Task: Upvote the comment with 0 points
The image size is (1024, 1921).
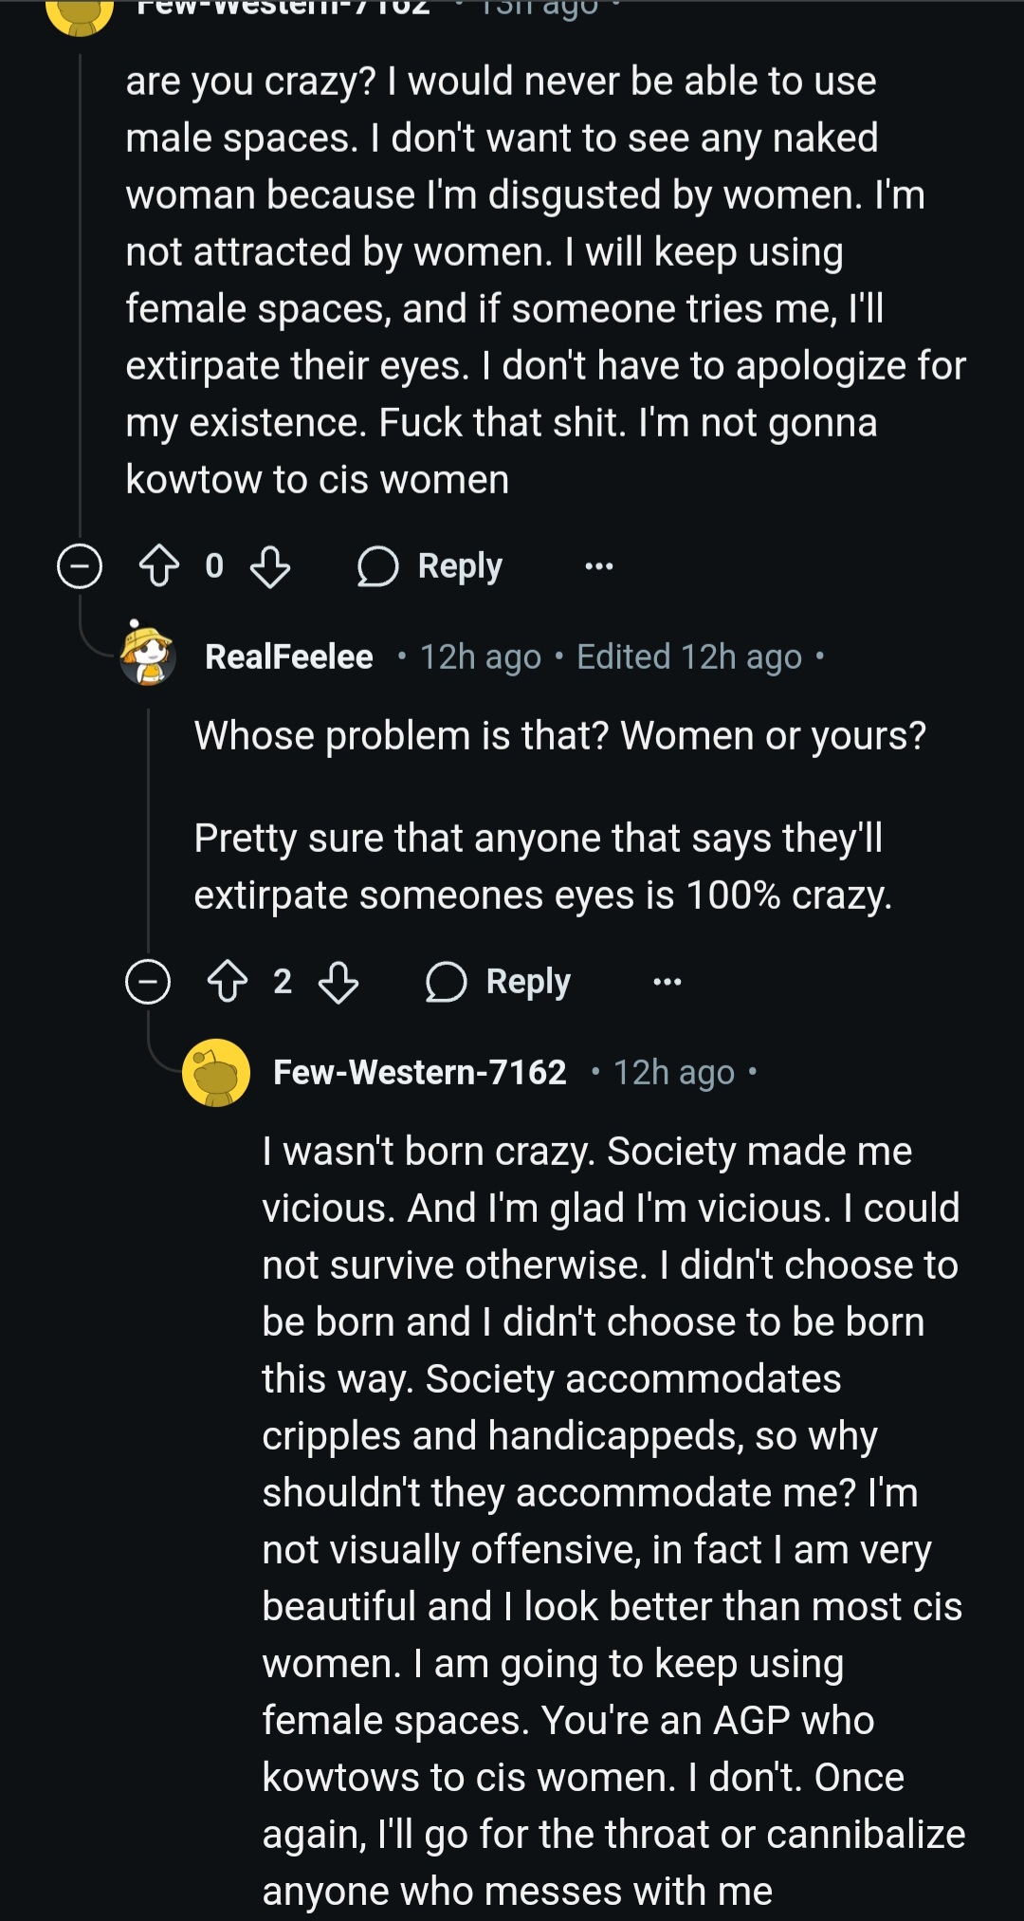Action: [x=158, y=566]
